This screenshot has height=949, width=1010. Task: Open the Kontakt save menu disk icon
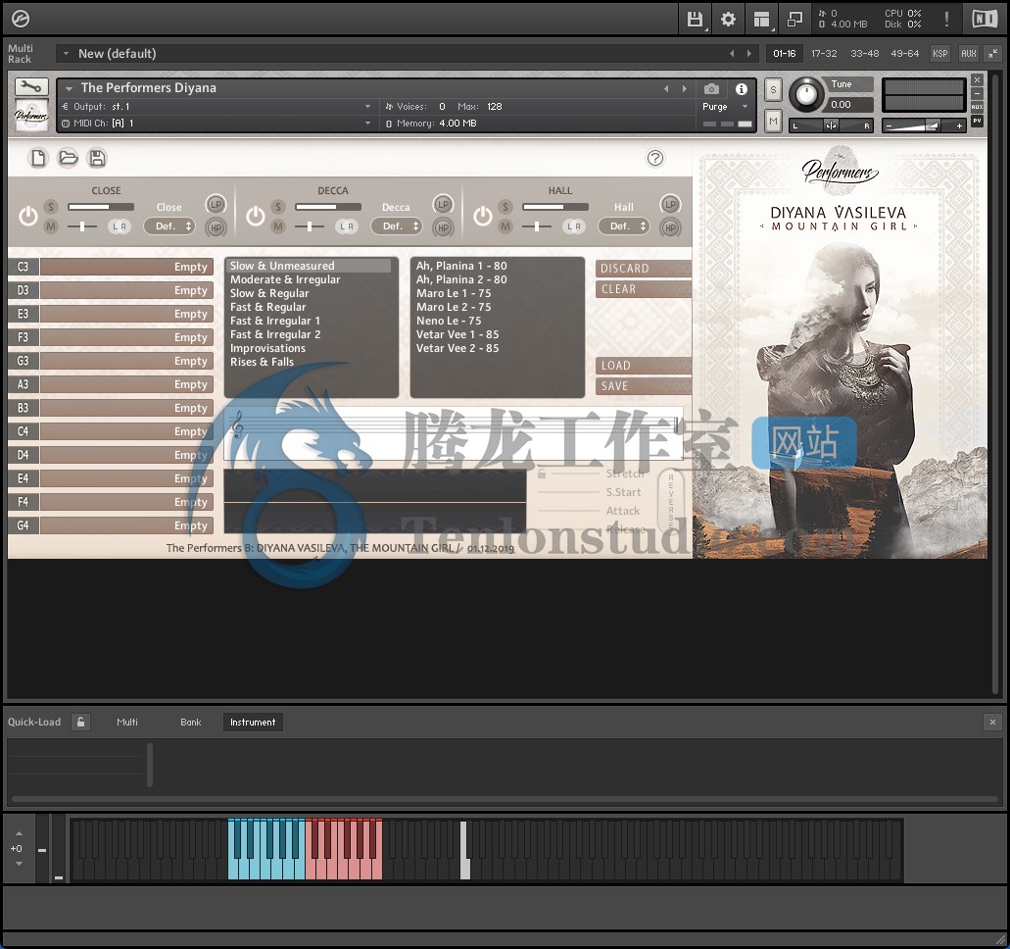(695, 20)
